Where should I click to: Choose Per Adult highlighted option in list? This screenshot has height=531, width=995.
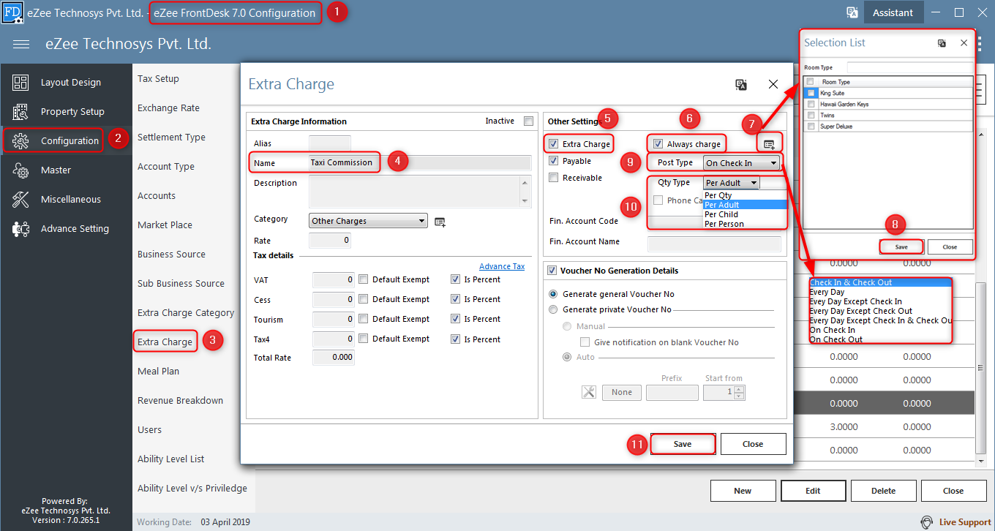745,205
